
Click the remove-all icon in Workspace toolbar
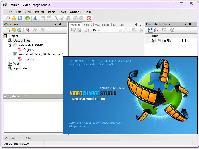42,30
